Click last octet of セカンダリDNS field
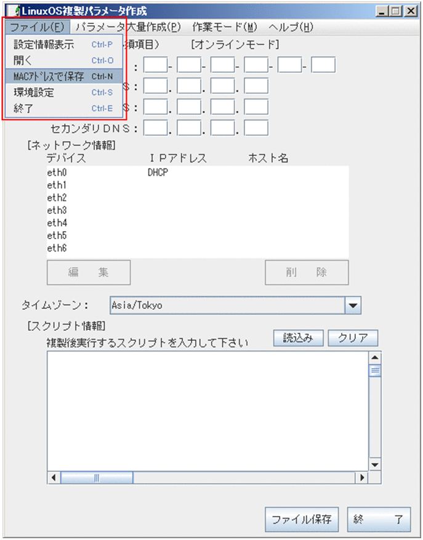This screenshot has height=540, width=423. point(256,128)
